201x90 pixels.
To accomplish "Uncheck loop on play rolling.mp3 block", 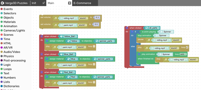I will [x=187, y=47].
